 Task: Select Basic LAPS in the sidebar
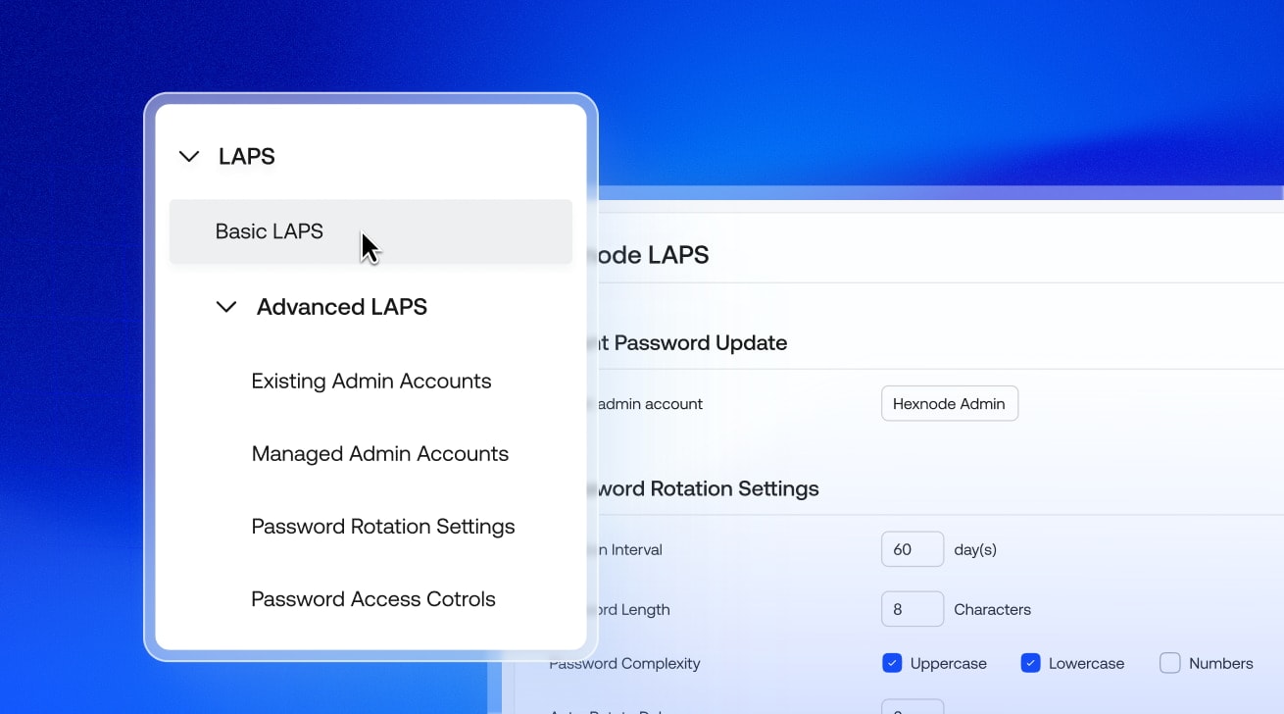click(269, 231)
